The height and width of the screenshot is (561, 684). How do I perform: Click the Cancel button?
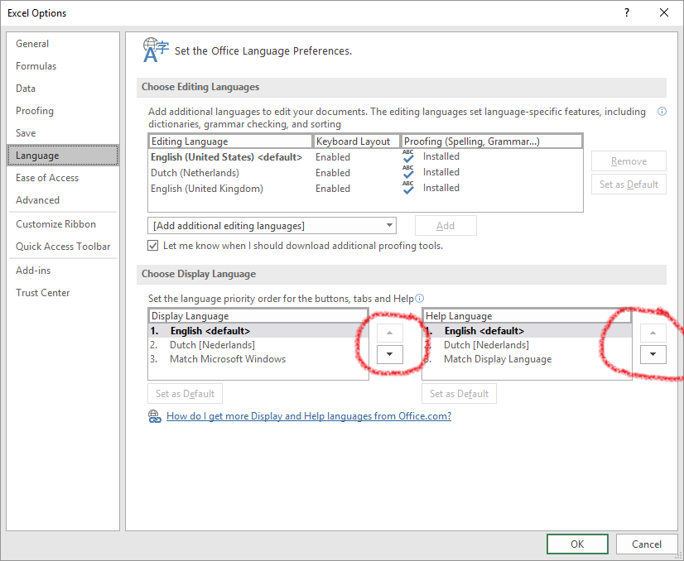pyautogui.click(x=647, y=544)
